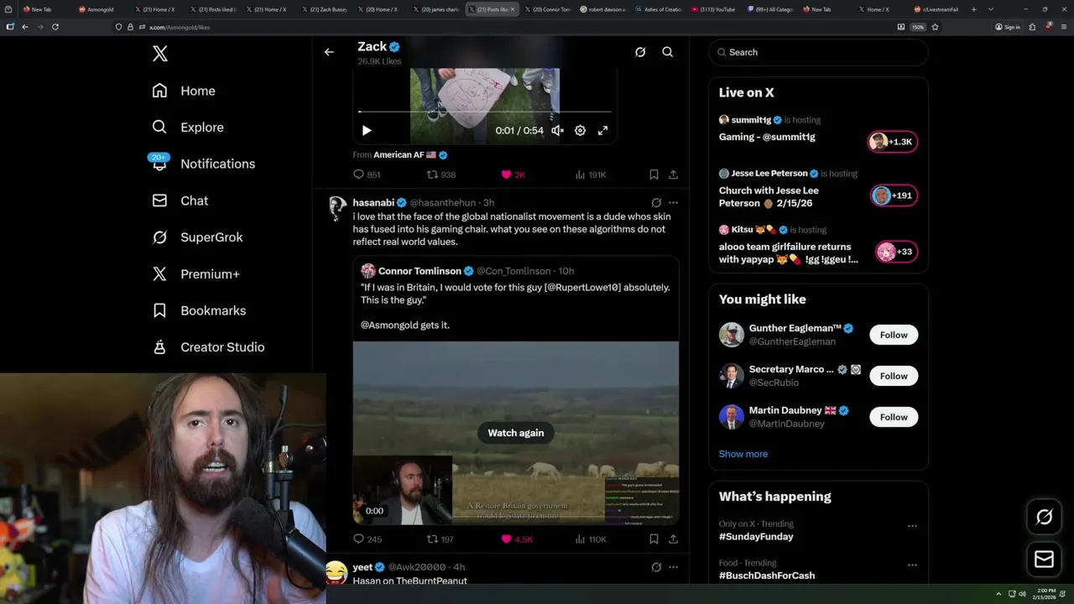Click the X Search input field
1074x604 pixels.
(818, 52)
